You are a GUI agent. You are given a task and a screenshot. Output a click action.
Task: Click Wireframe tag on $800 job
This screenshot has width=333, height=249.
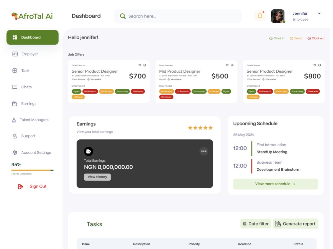coord(313,92)
